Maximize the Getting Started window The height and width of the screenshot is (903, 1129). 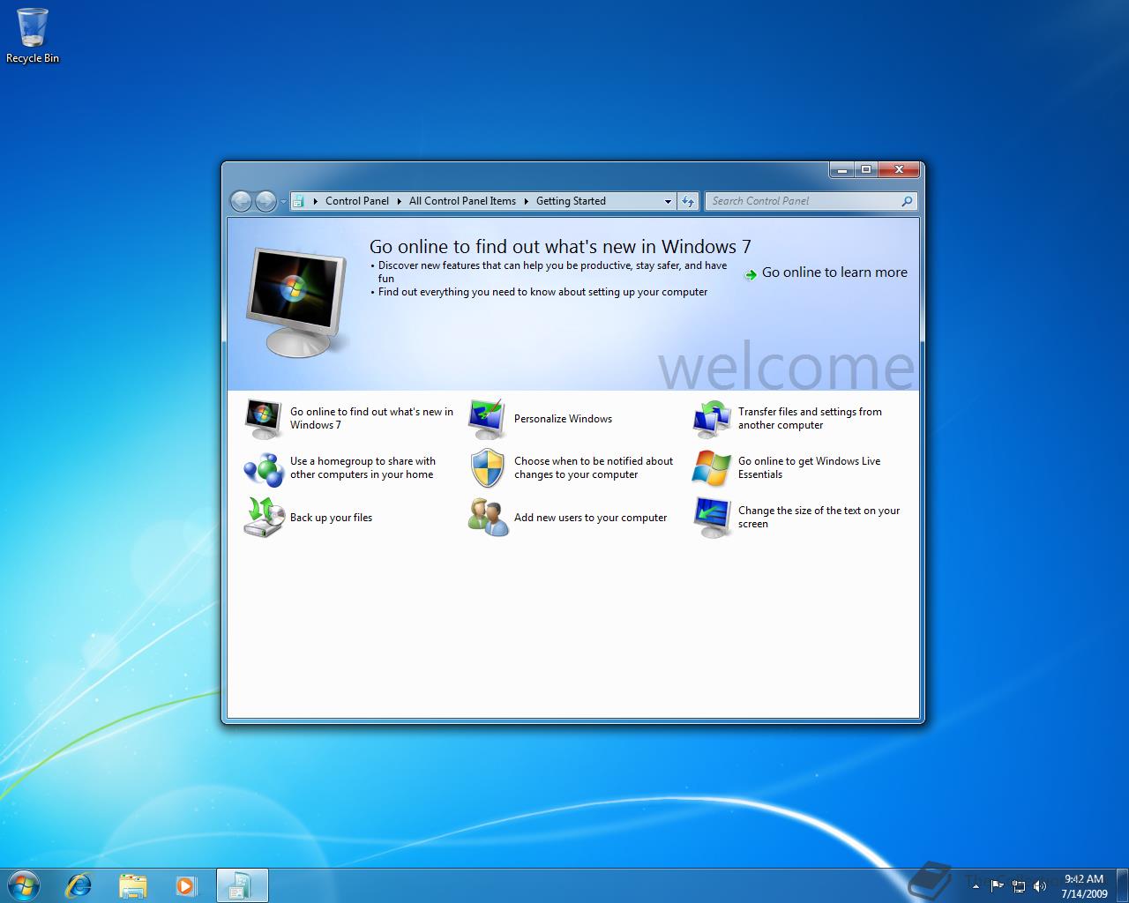pyautogui.click(x=865, y=169)
